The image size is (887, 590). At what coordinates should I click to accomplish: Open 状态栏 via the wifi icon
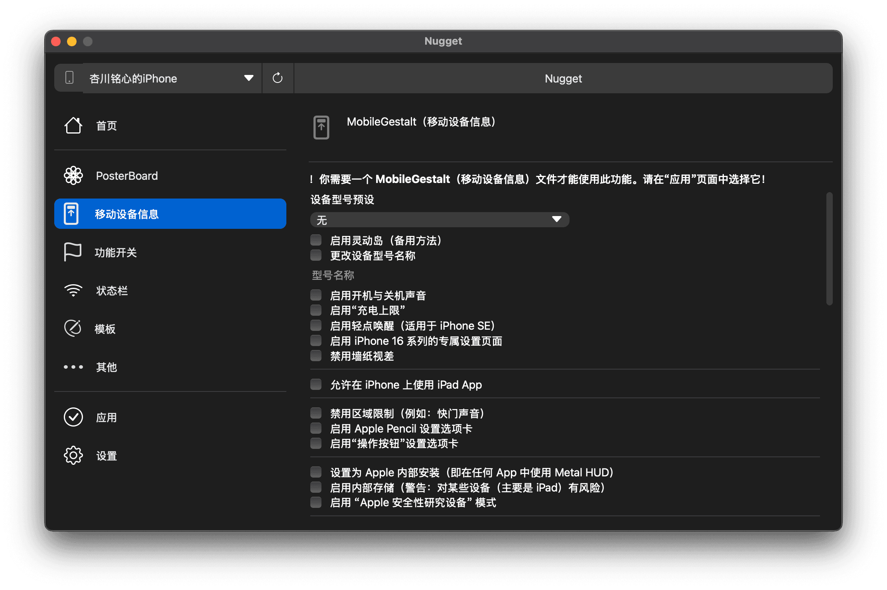(x=73, y=290)
